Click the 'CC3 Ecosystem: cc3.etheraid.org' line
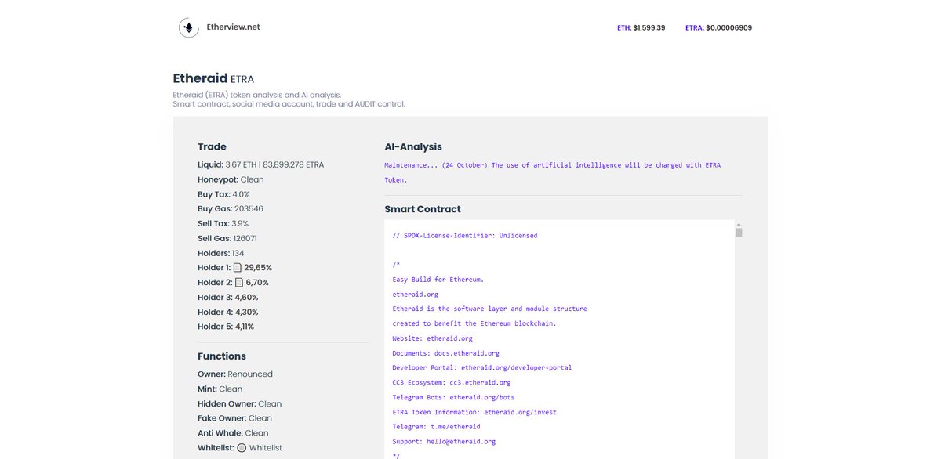The width and height of the screenshot is (941, 459). [x=452, y=382]
